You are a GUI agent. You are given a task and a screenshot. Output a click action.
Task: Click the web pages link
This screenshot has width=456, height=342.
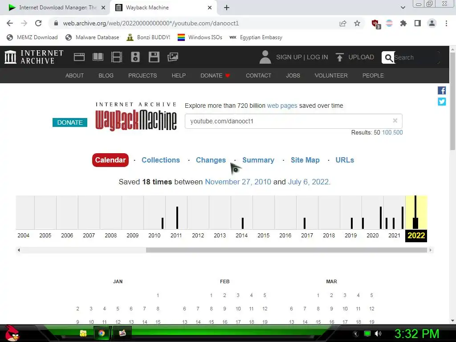click(282, 106)
